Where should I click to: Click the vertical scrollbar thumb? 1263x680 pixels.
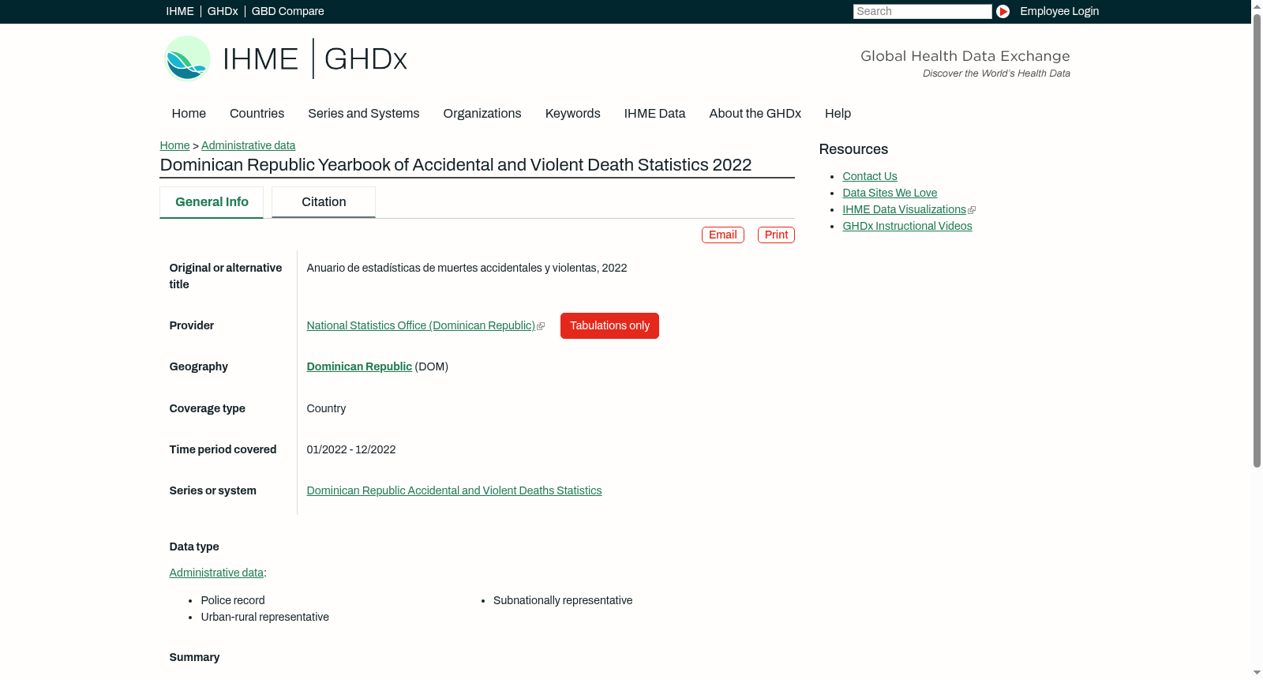[1257, 240]
